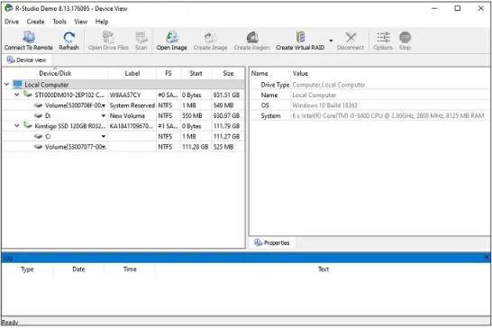Click the Windows 10 Build 18363 value

coord(324,105)
